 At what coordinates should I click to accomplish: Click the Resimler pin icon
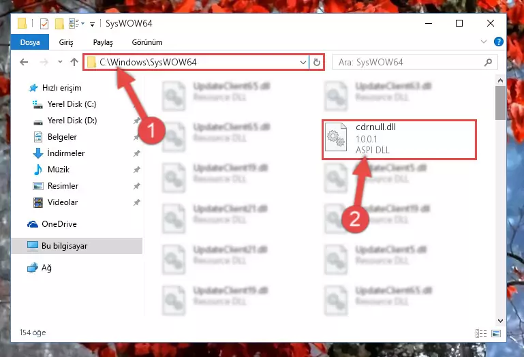click(x=137, y=186)
